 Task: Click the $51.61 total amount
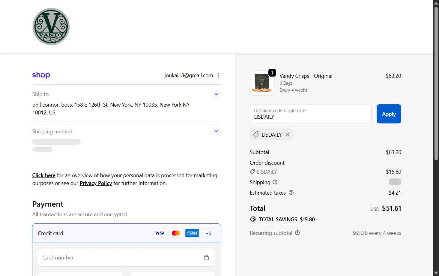click(392, 208)
